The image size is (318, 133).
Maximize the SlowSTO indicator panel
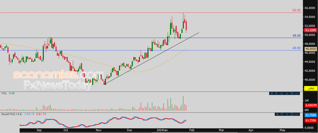(282, 114)
